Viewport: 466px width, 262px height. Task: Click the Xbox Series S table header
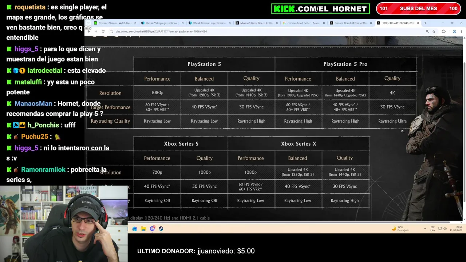[181, 144]
